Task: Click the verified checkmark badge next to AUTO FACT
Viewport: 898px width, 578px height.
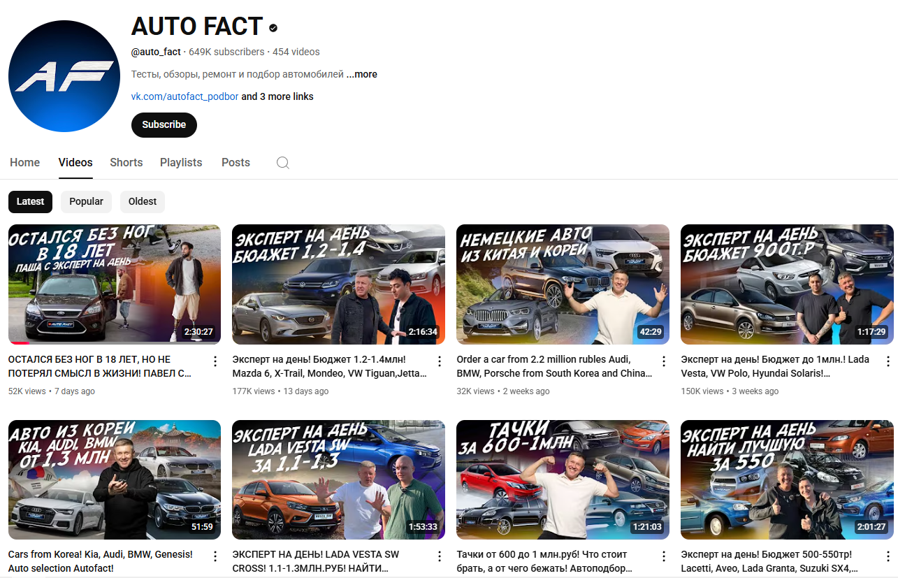Action: [272, 27]
